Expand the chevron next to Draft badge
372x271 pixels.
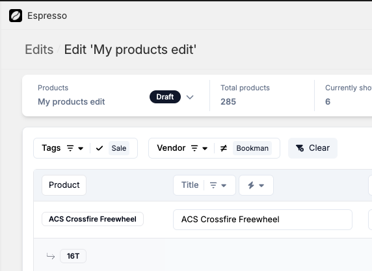[190, 97]
